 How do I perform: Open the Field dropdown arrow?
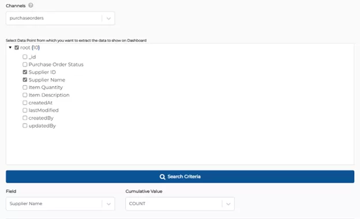pos(108,204)
